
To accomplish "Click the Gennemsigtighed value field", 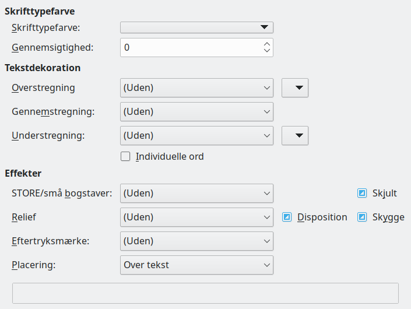I will click(x=189, y=48).
